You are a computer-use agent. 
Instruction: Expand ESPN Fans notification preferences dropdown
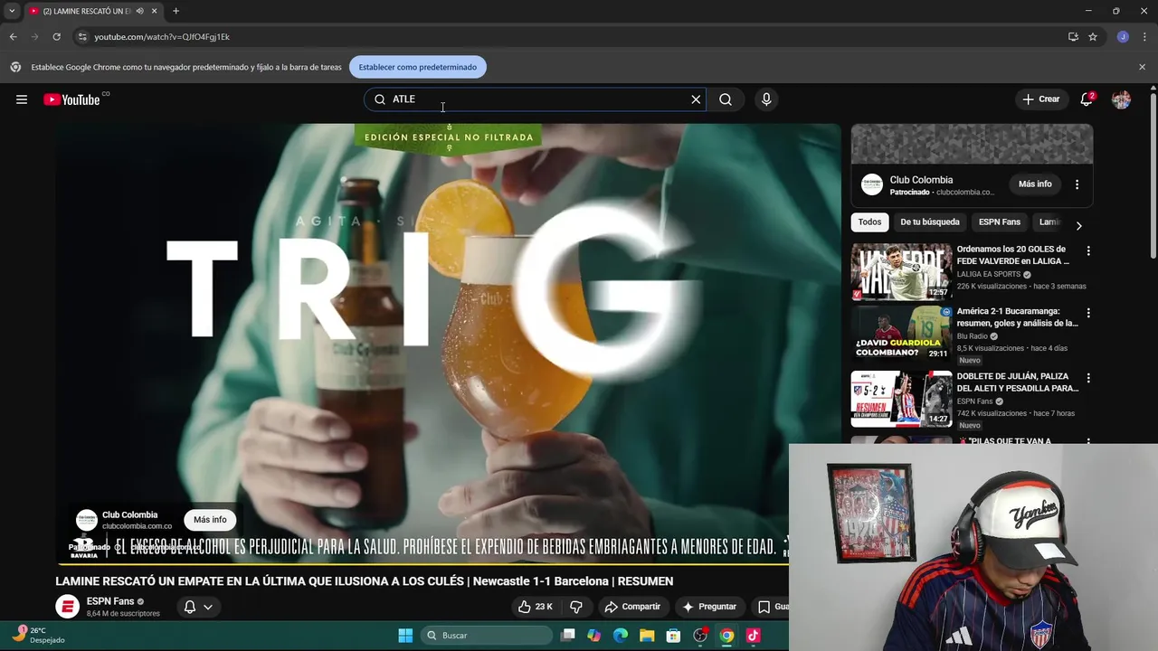(x=198, y=607)
